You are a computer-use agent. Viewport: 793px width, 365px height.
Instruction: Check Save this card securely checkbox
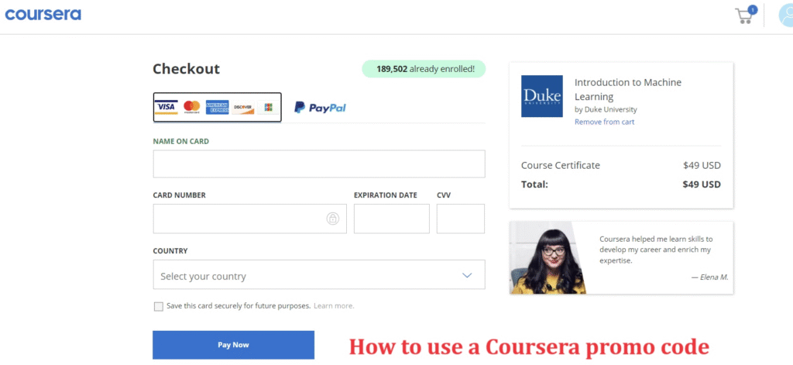(x=158, y=306)
